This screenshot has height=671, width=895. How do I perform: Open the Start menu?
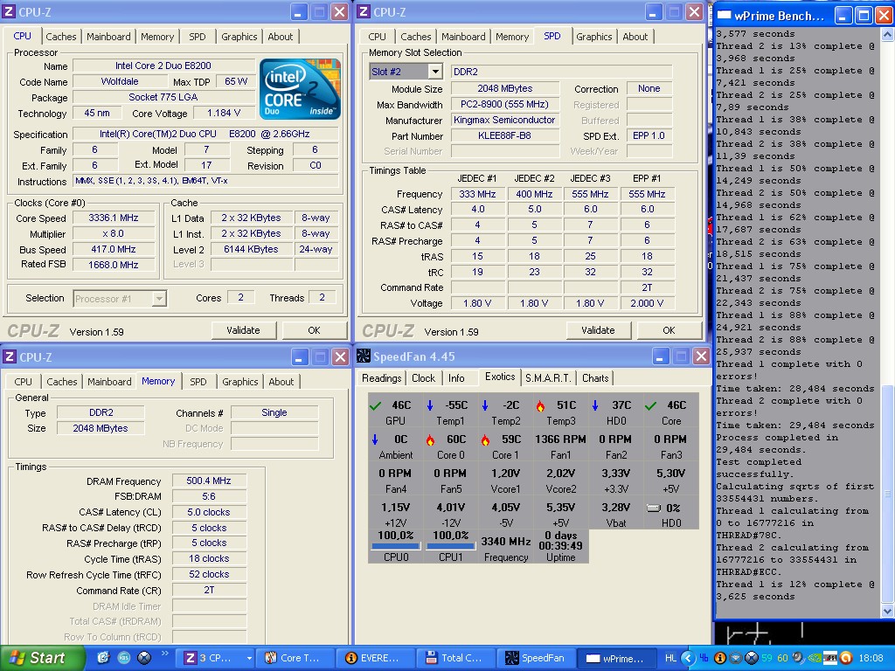41,658
